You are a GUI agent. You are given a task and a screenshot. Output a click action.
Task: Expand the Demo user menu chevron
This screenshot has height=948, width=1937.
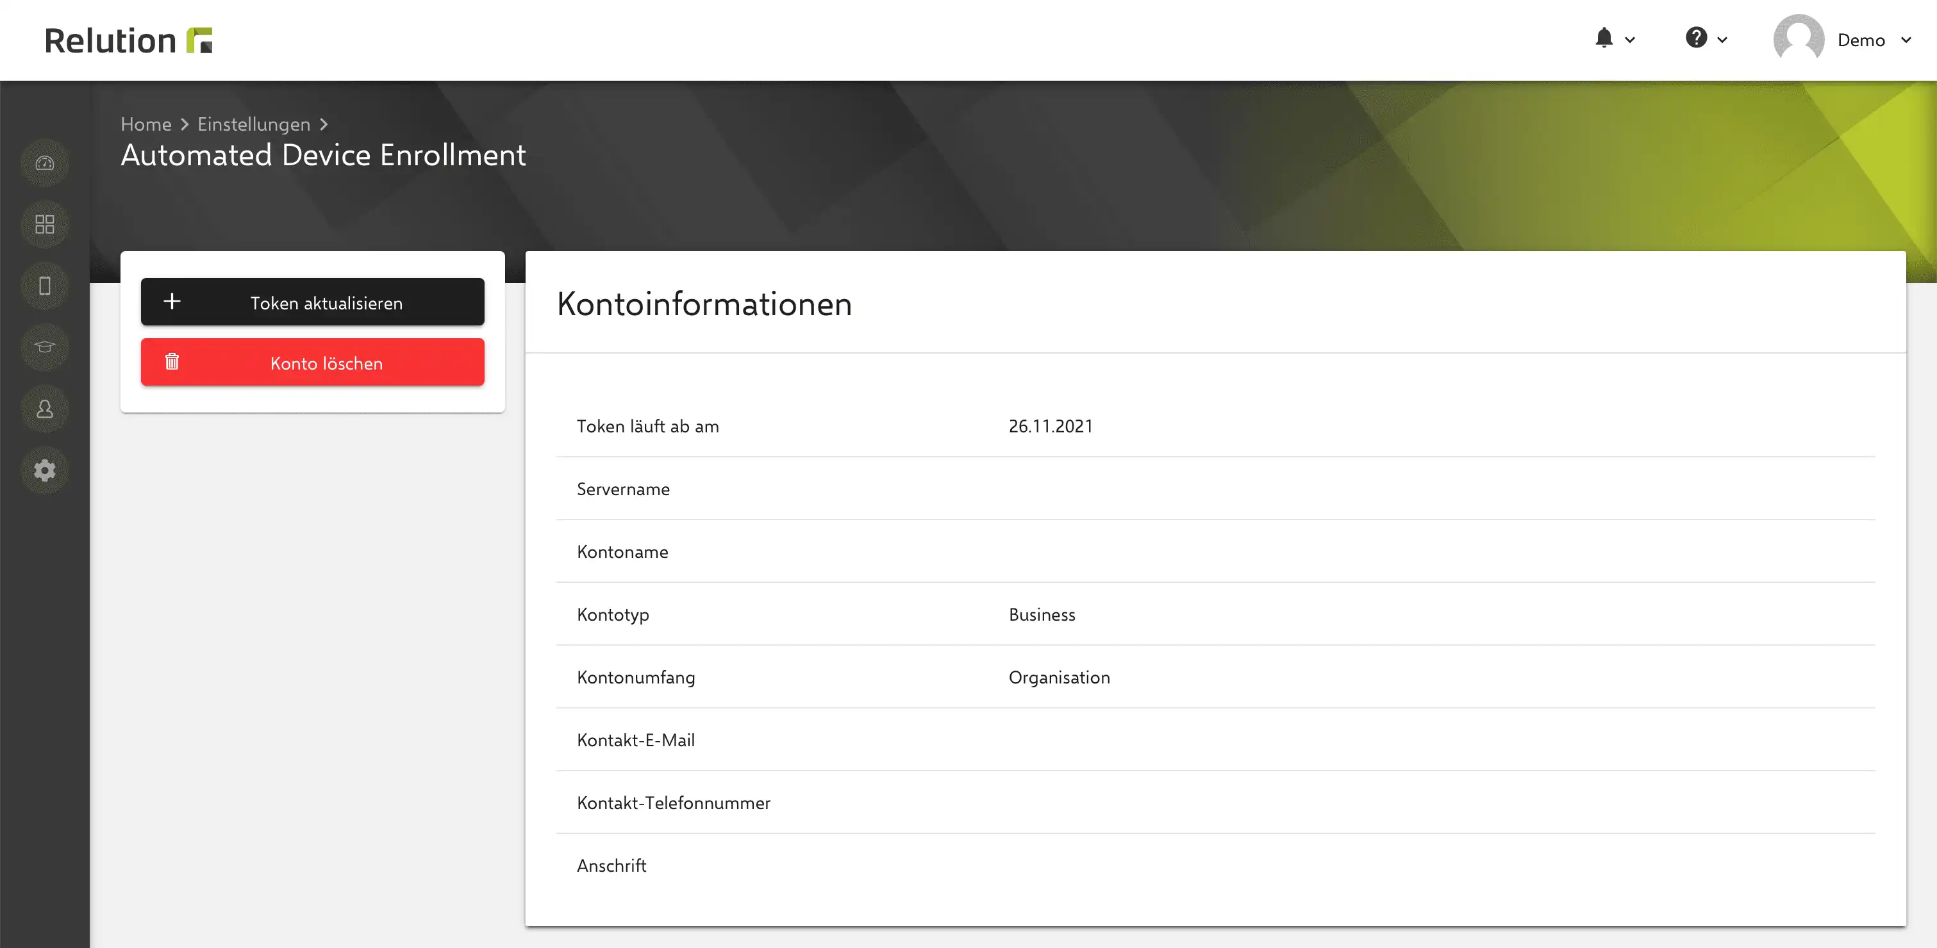tap(1906, 40)
